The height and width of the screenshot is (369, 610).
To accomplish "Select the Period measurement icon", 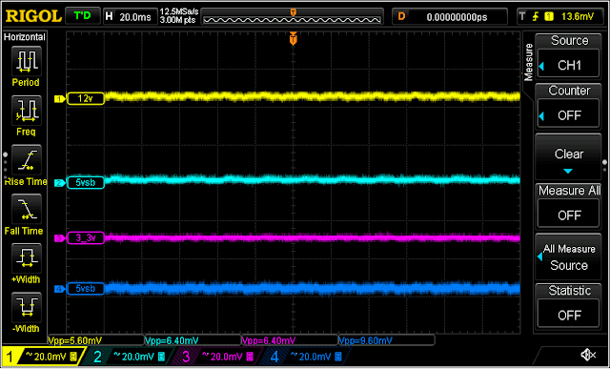I will coord(26,61).
